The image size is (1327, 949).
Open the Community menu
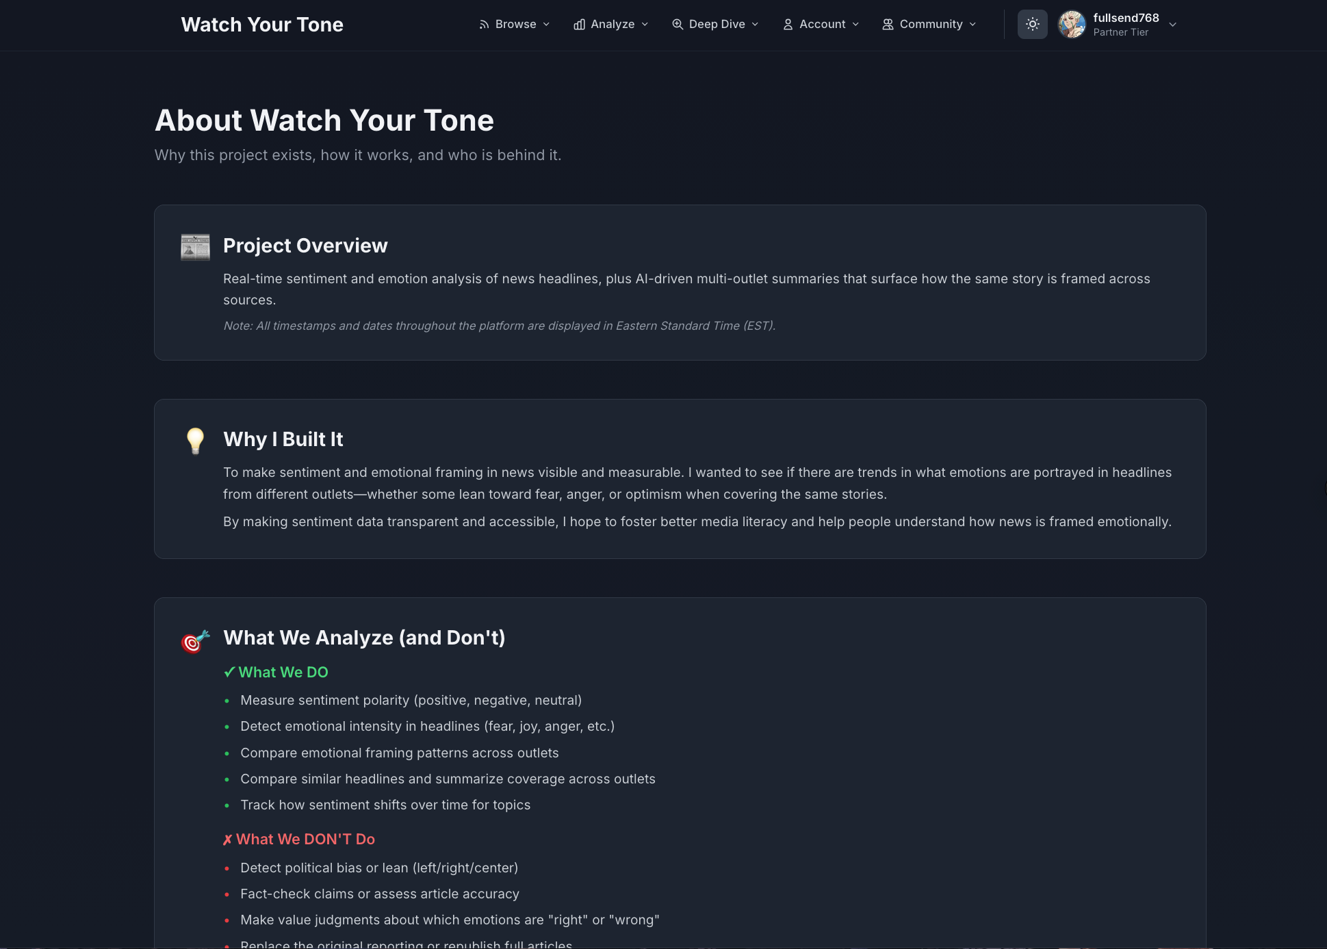[929, 24]
